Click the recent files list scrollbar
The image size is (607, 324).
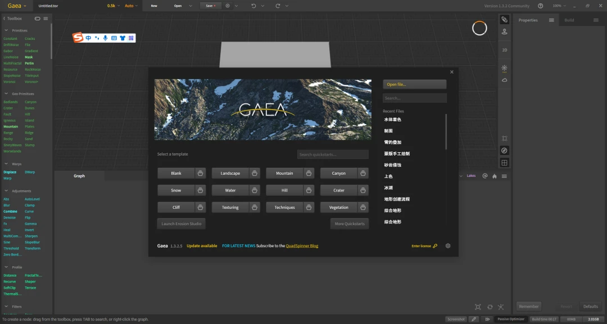[446, 131]
